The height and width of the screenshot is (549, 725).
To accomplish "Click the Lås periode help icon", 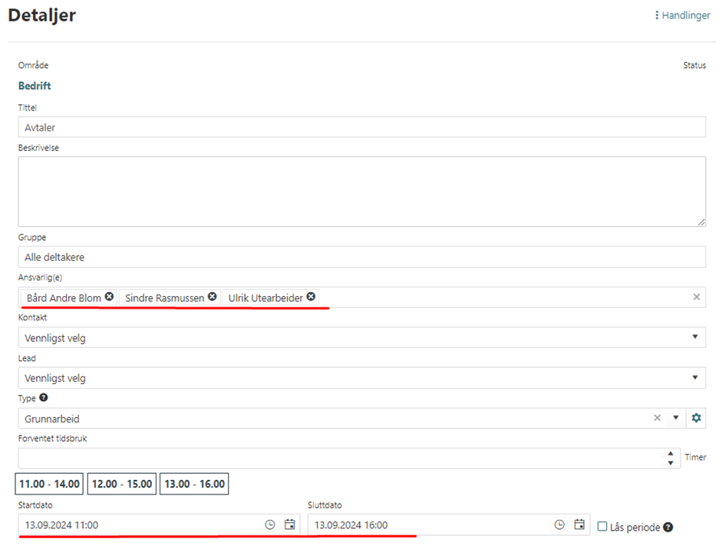I will coord(668,527).
